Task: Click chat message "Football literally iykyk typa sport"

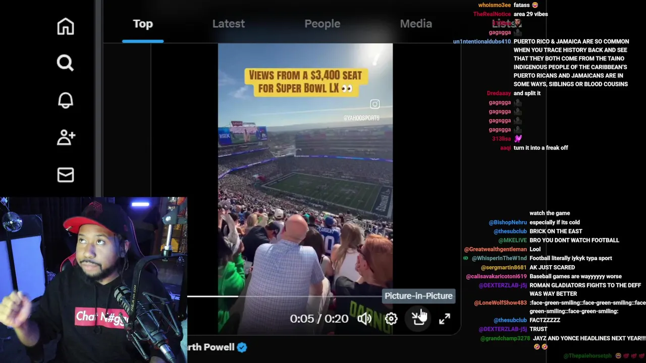Action: 571,258
